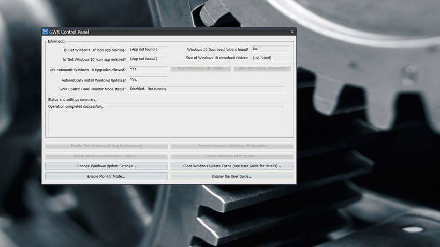Click the 'Status and settings summary:' label
This screenshot has width=440, height=247.
[72, 99]
